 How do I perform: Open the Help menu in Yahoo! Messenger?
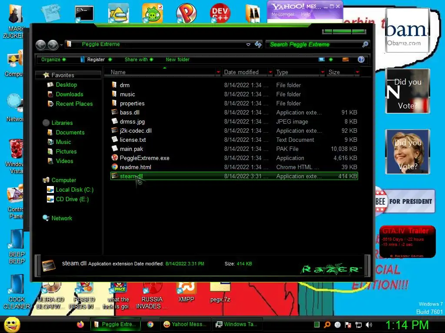[x=306, y=14]
